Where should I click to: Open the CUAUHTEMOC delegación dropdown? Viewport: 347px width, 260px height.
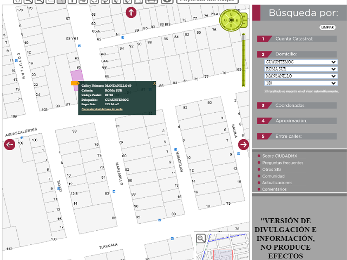[x=301, y=62]
